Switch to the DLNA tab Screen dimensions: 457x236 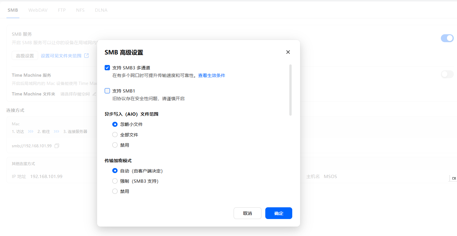pos(101,10)
